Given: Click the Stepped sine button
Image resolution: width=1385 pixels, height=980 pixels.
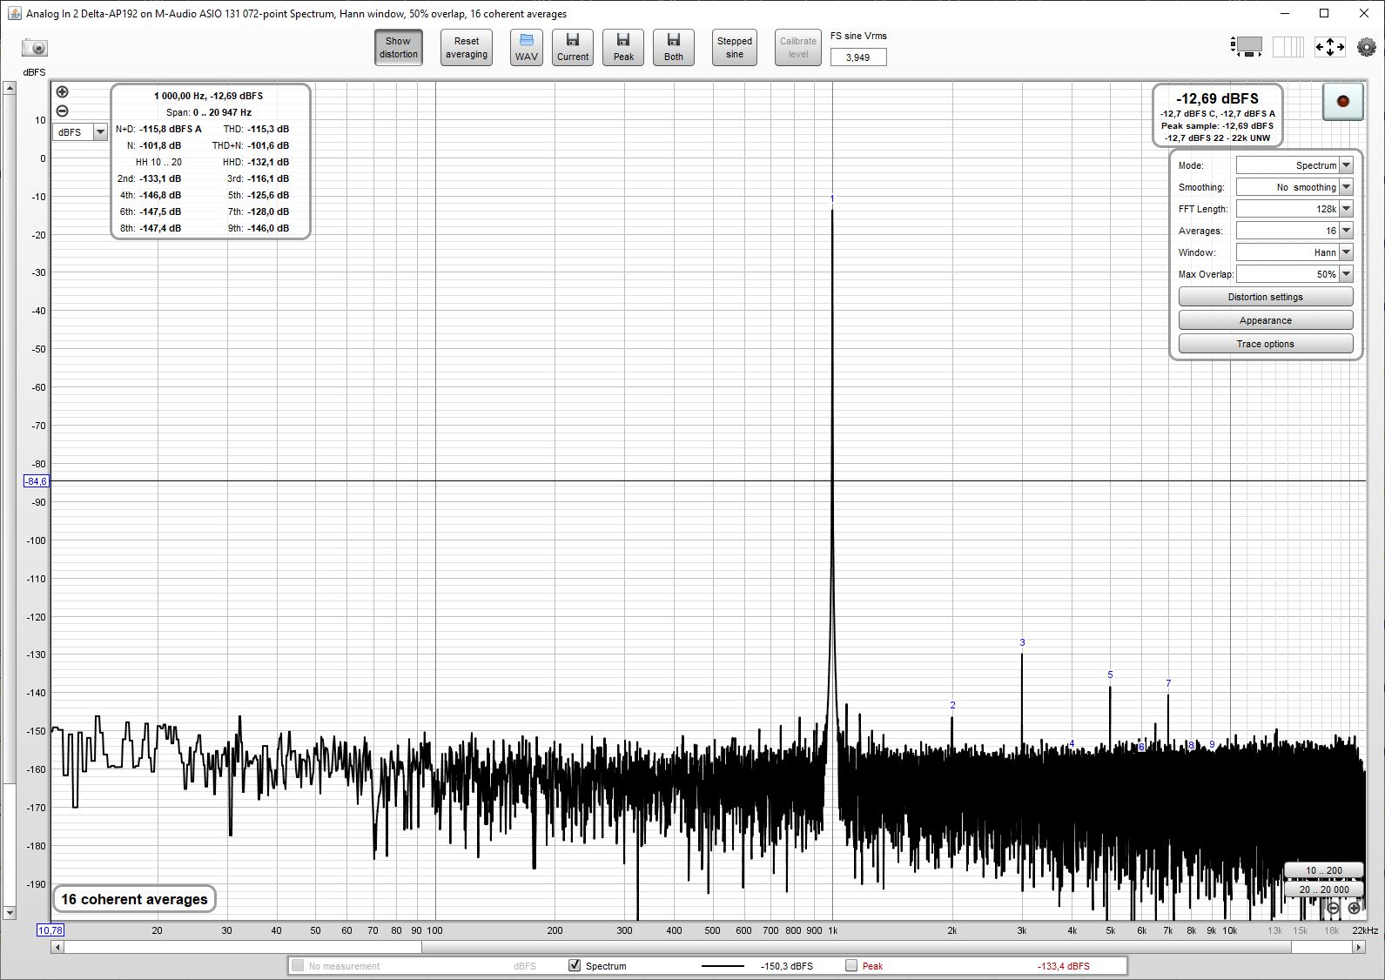Looking at the screenshot, I should pyautogui.click(x=735, y=48).
